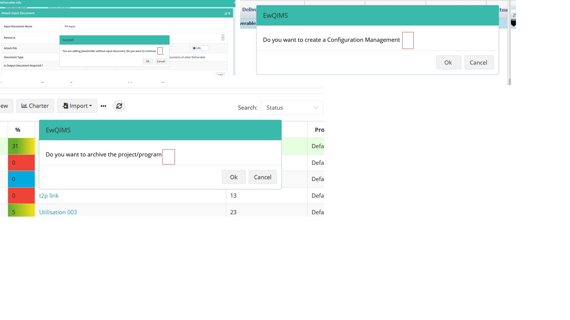Click 'Do you want to create a Configuration Management' text
Image resolution: width=570 pixels, height=320 pixels.
point(331,40)
